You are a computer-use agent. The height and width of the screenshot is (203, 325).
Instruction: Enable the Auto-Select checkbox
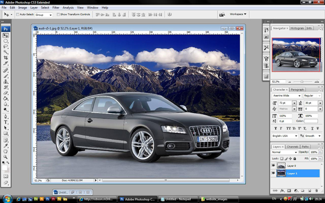tap(18, 15)
